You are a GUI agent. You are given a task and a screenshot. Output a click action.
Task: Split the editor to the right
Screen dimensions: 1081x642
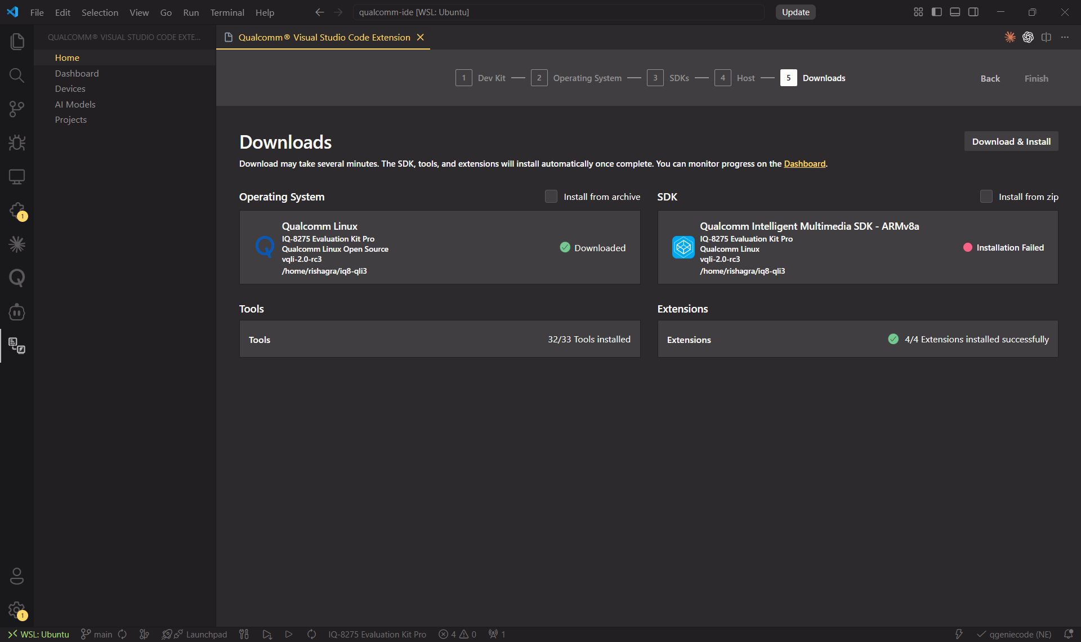pyautogui.click(x=1046, y=37)
